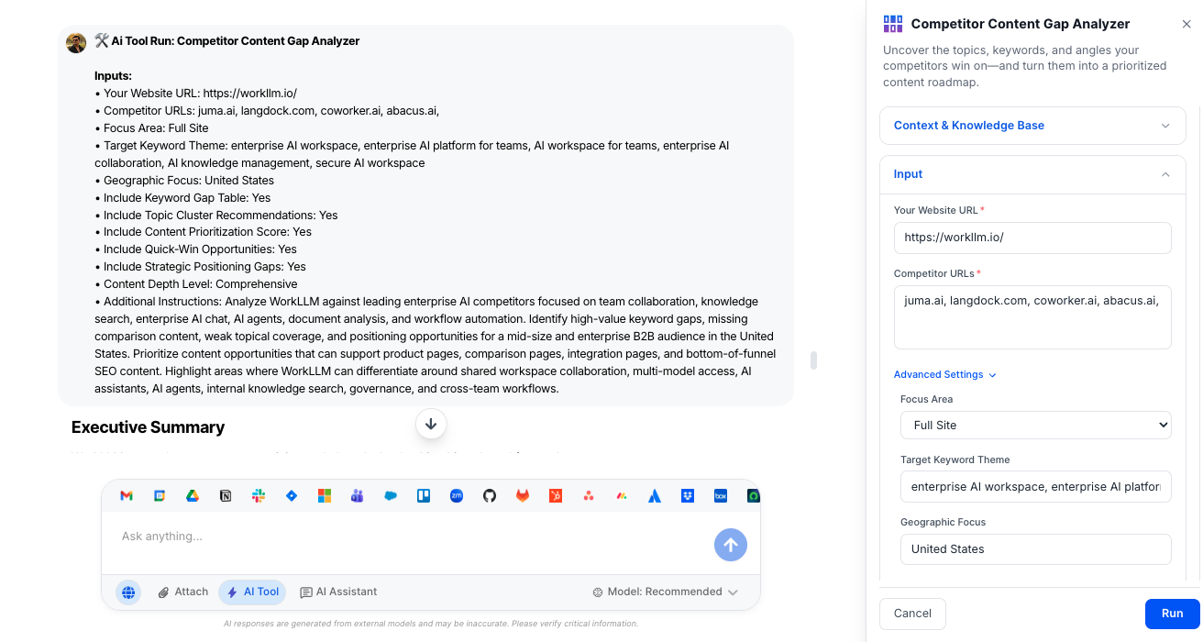Image resolution: width=1203 pixels, height=642 pixels.
Task: Open the Google Drive integration icon
Action: (x=193, y=495)
